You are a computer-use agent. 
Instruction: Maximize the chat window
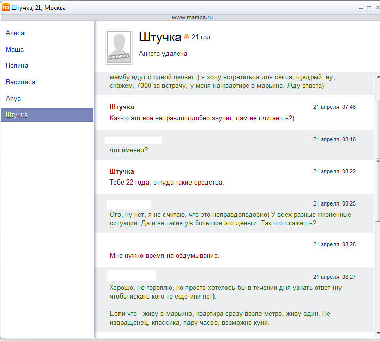(x=368, y=8)
